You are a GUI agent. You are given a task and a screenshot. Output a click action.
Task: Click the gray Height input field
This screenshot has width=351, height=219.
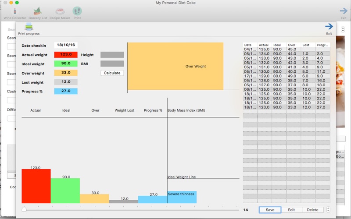click(112, 54)
